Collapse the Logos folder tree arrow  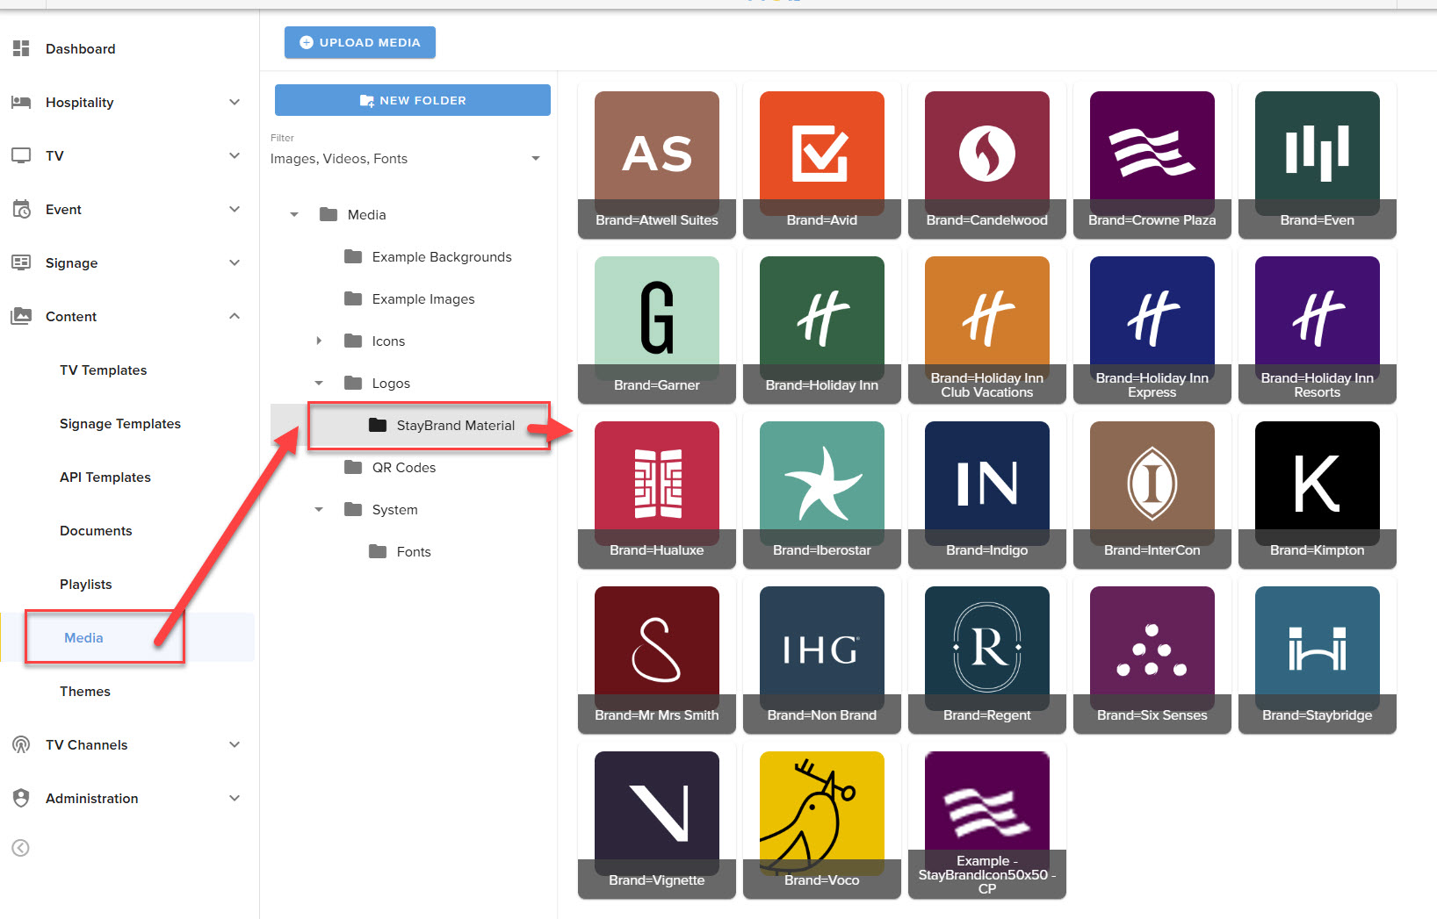319,384
